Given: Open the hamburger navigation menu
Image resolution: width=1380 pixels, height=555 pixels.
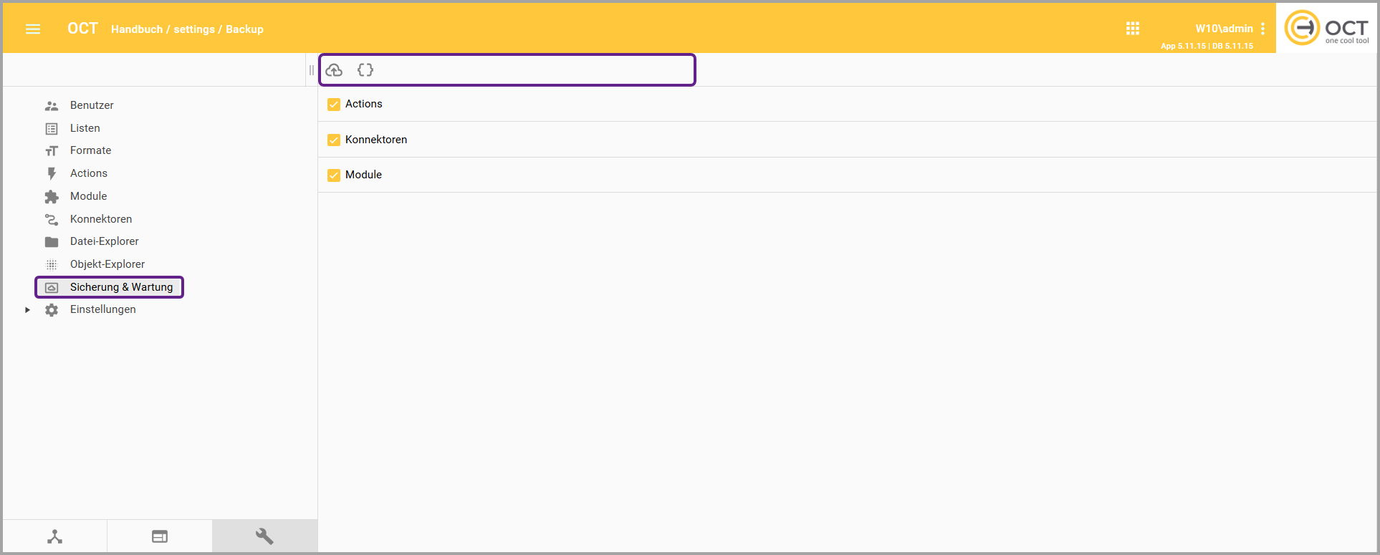Looking at the screenshot, I should [x=33, y=29].
